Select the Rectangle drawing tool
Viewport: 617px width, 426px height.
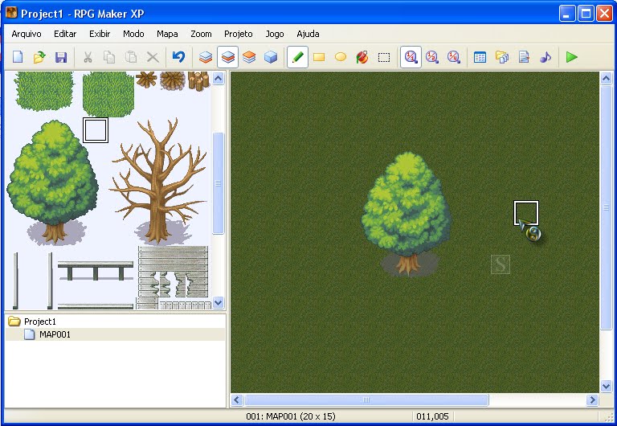point(319,57)
